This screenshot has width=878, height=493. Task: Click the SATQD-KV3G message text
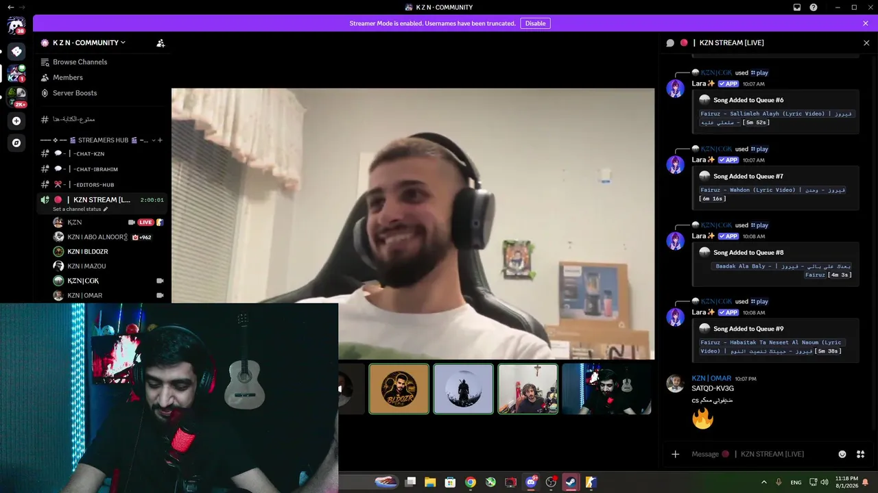[713, 388]
